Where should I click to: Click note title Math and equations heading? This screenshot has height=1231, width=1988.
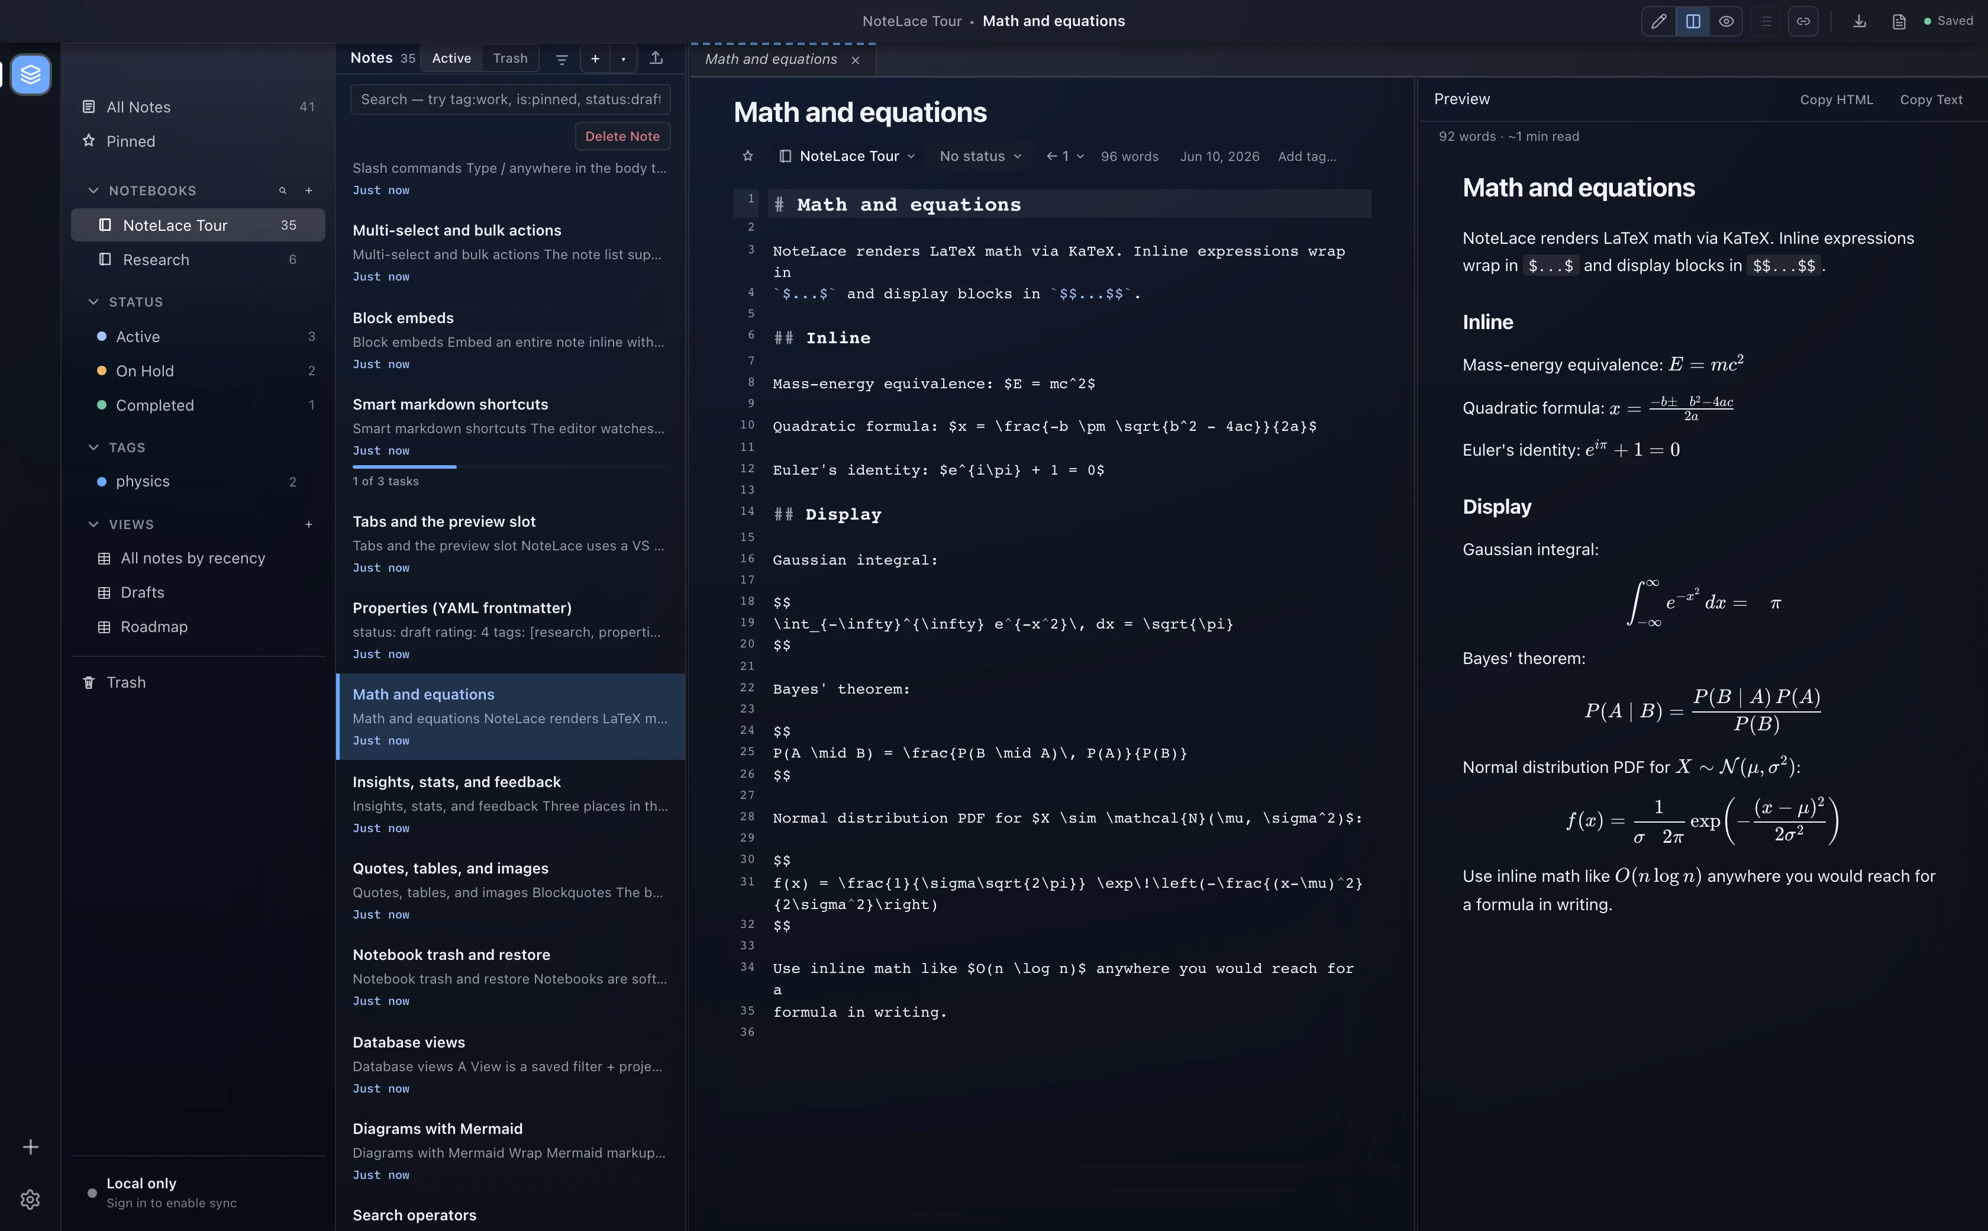[x=860, y=112]
